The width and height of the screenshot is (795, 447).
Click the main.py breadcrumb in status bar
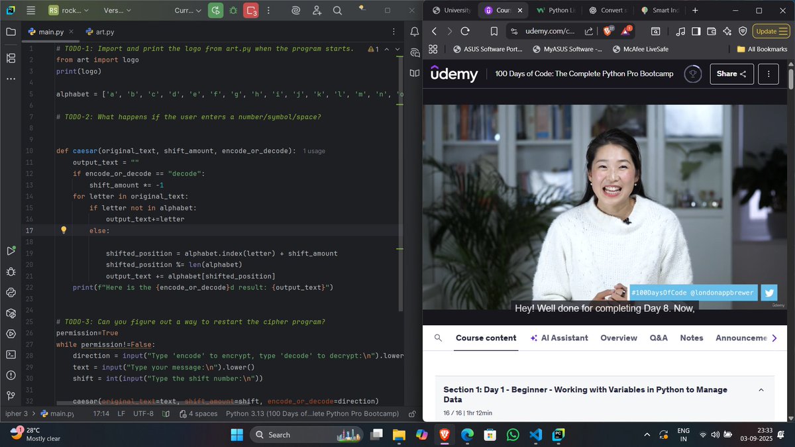click(x=58, y=413)
